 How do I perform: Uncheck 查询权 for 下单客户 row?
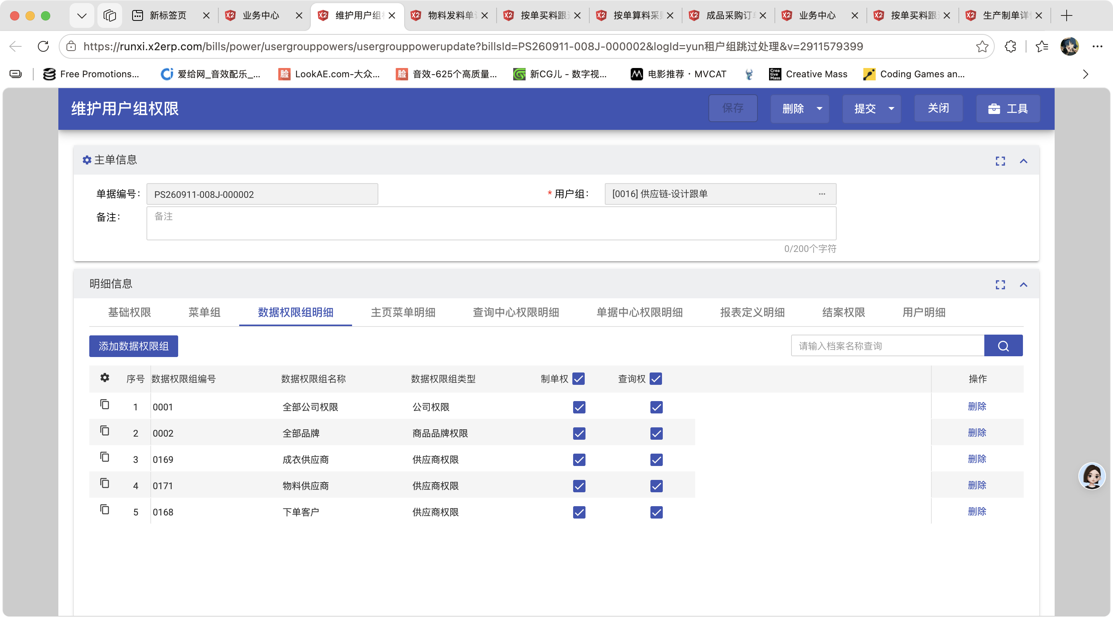pyautogui.click(x=656, y=512)
